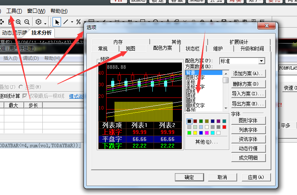Switch to the 动态显示牌 tab
Viewport: 297px width, 195px height.
(14, 33)
